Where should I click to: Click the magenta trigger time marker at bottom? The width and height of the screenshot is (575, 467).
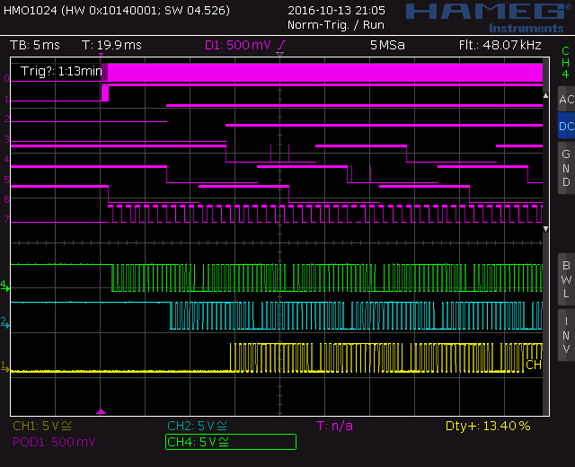coord(101,412)
